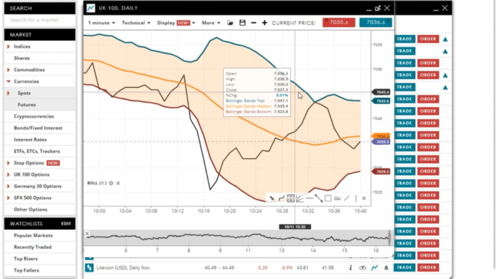Click red sell price 7035.3

click(x=339, y=23)
